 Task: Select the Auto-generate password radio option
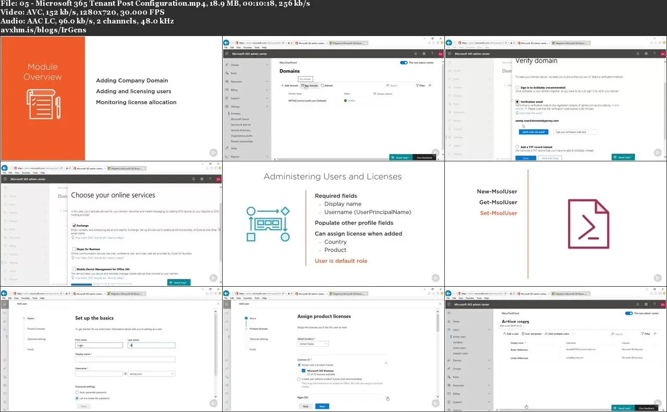coord(77,392)
